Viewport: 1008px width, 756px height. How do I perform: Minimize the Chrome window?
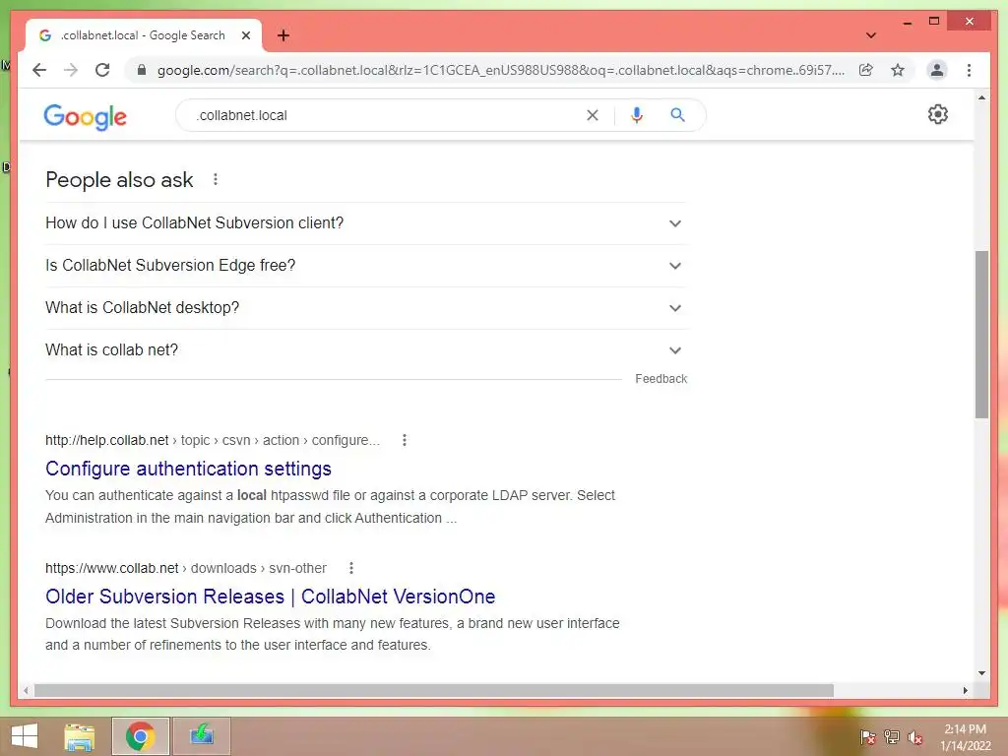pyautogui.click(x=907, y=22)
